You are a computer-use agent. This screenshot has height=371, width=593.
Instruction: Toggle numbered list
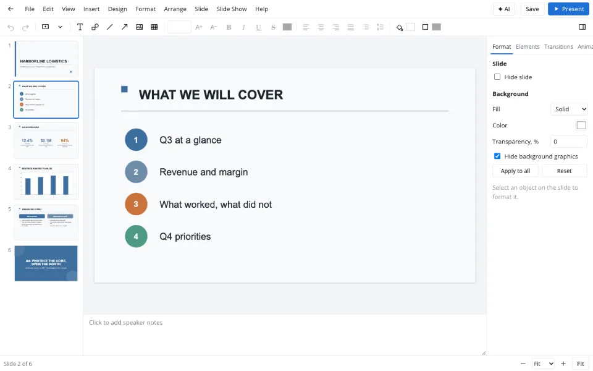380,27
